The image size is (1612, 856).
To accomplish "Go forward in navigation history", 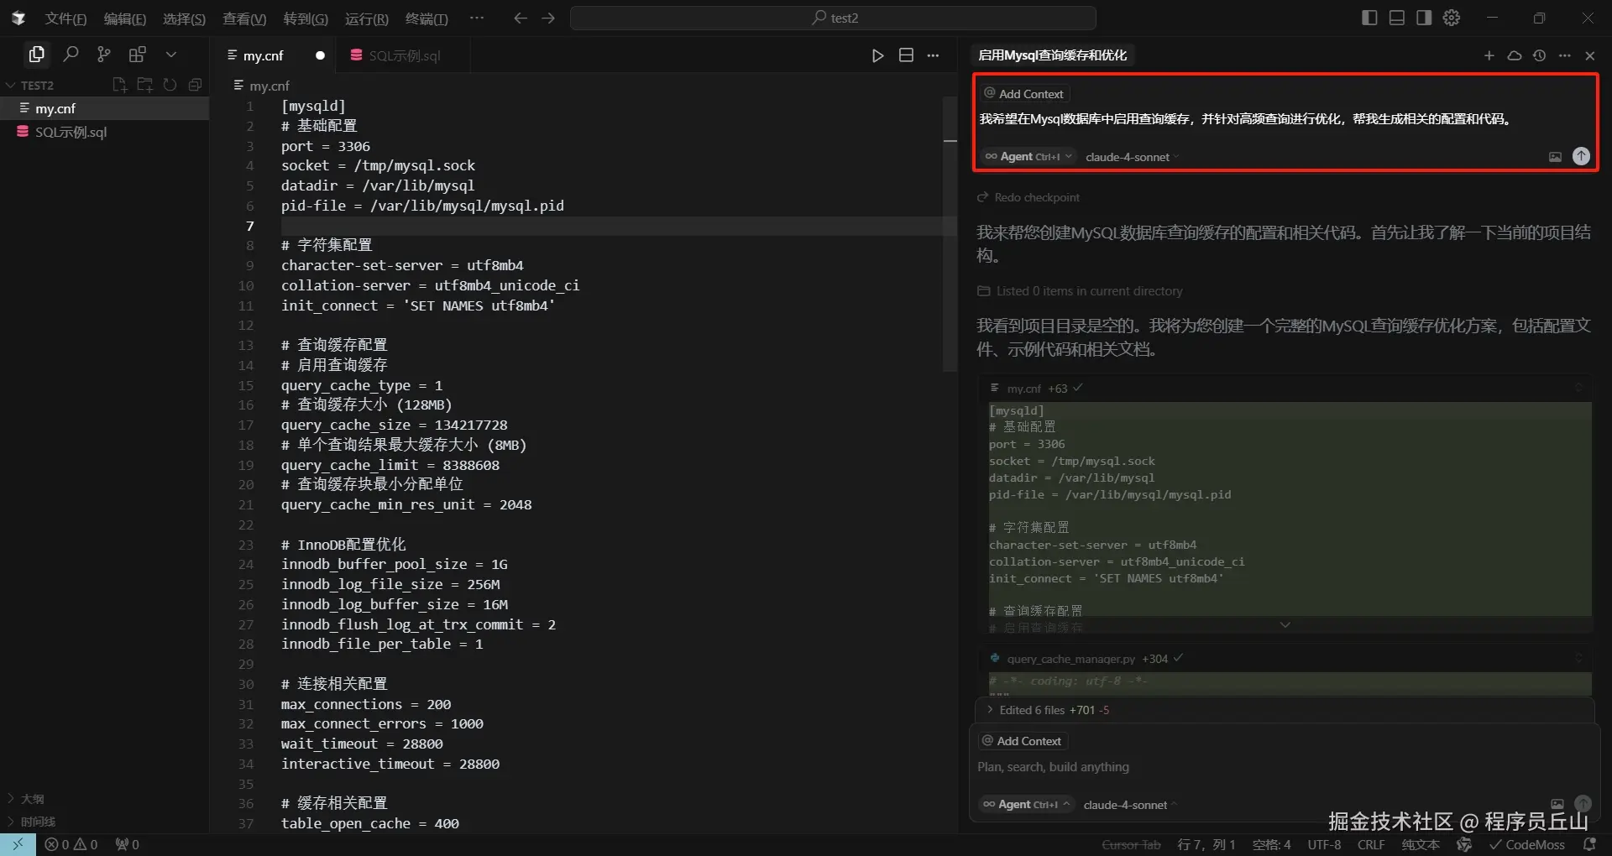I will click(x=548, y=18).
